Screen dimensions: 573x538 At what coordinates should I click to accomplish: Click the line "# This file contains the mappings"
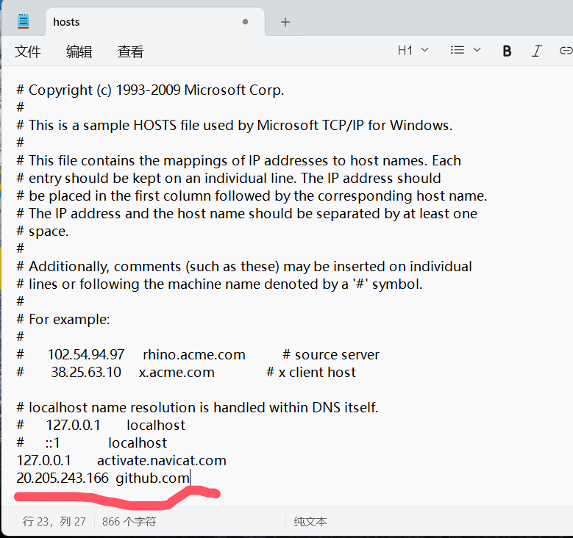pyautogui.click(x=238, y=161)
